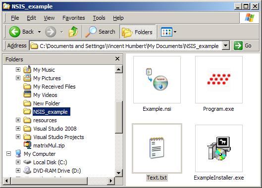Image resolution: width=262 pixels, height=188 pixels.
Task: Select the Program.exe thumbnail
Action: click(219, 80)
